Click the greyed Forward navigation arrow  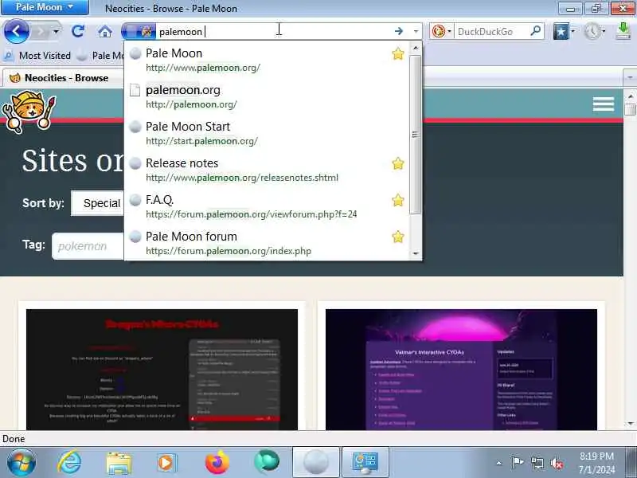pos(41,31)
